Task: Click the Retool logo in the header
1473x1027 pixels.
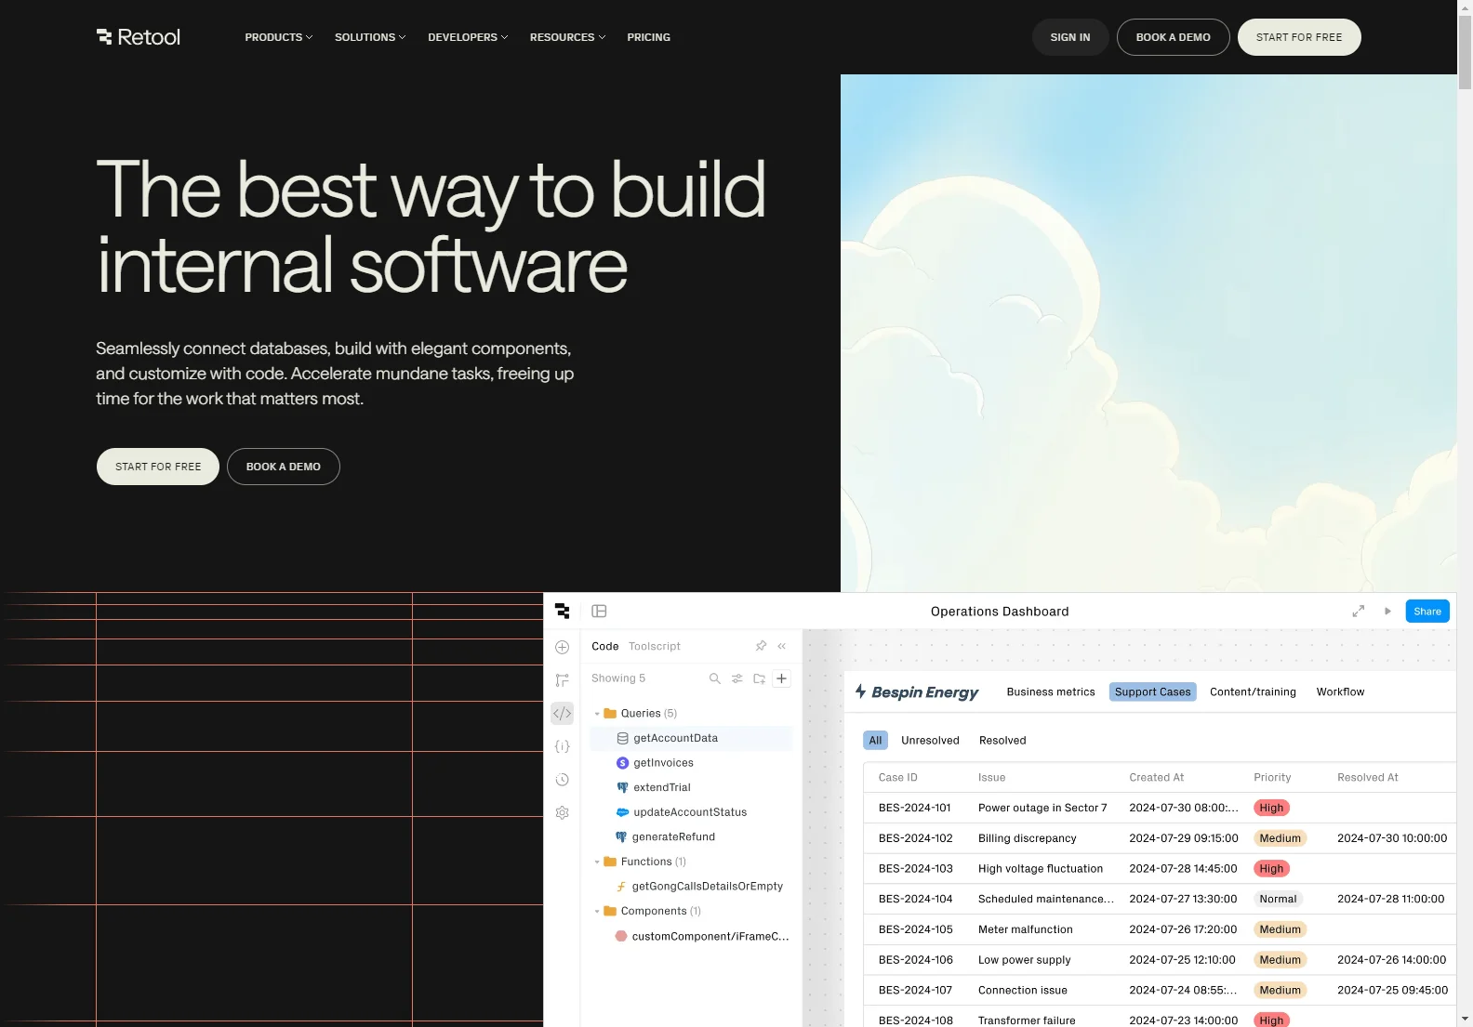Action: tap(139, 37)
